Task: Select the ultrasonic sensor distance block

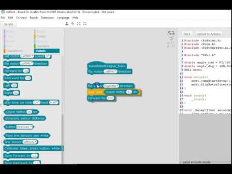Action: 25,118
